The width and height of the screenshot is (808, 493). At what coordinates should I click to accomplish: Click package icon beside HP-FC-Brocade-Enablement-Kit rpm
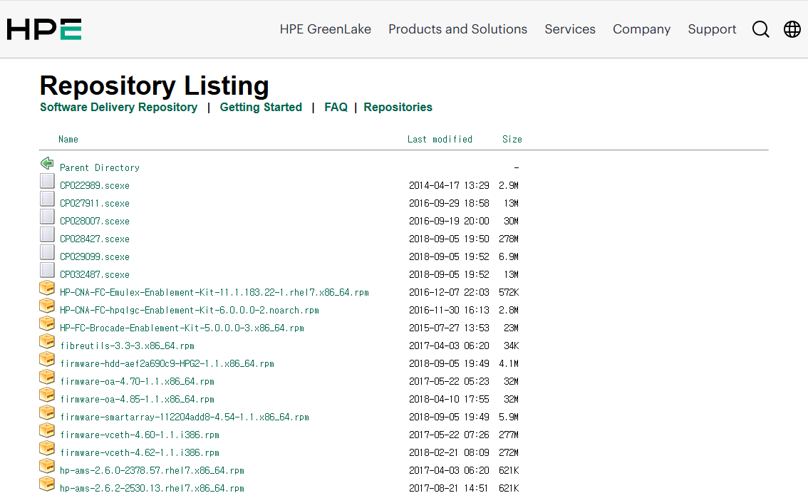coord(47,323)
